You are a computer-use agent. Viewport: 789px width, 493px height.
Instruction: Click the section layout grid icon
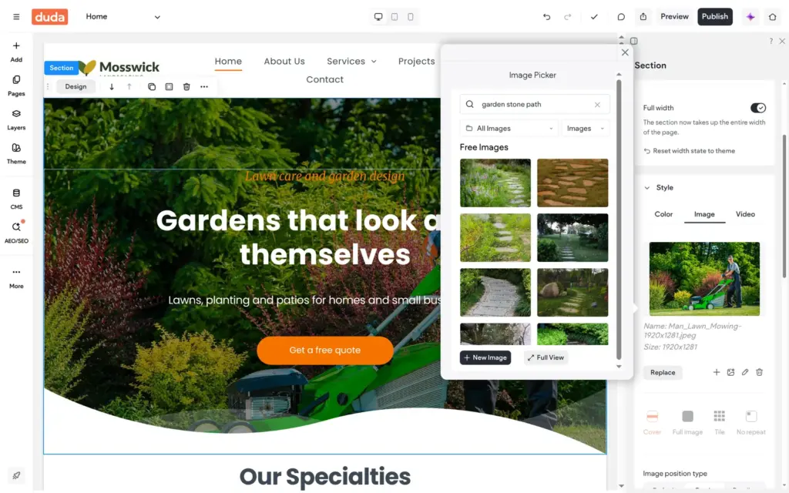click(x=169, y=86)
